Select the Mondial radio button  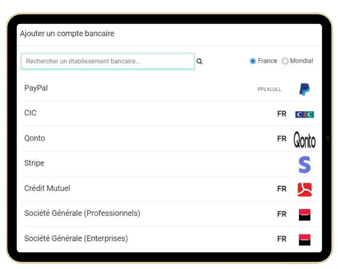pyautogui.click(x=285, y=61)
